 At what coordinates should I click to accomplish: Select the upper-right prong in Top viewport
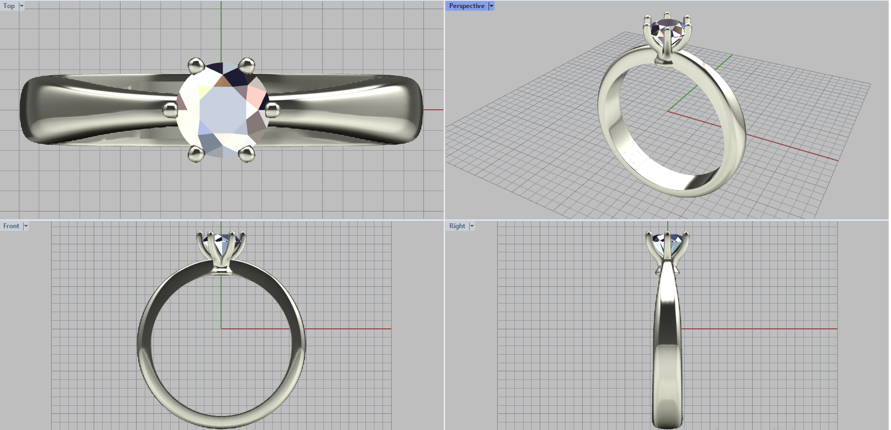[x=247, y=66]
